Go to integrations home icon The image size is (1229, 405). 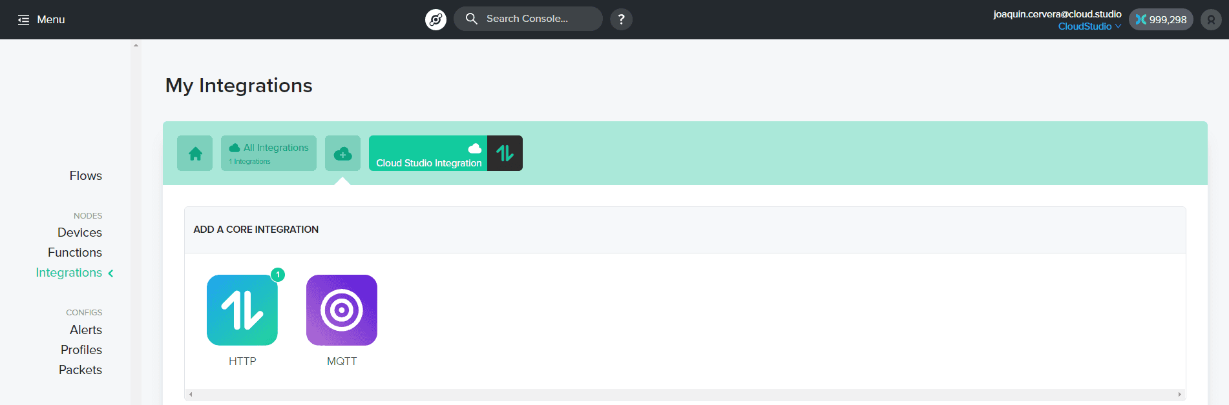195,153
